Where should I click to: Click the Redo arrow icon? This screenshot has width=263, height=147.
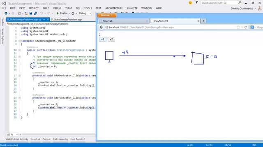pyautogui.click(x=48, y=13)
